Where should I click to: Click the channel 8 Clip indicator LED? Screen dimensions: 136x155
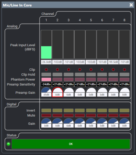pos(124,69)
